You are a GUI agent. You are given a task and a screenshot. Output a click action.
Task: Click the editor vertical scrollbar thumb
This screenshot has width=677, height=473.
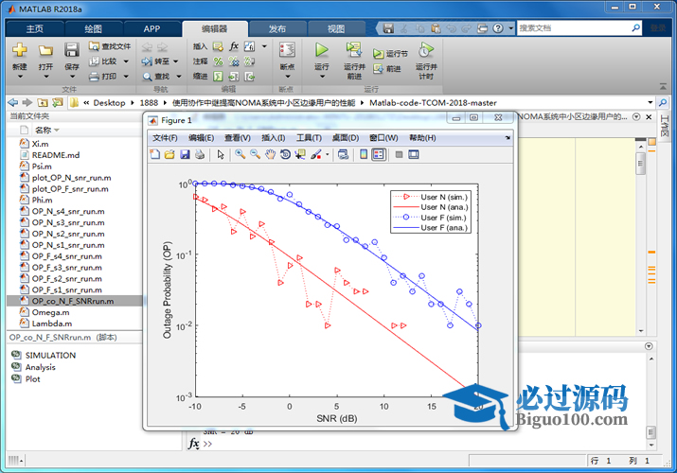click(641, 163)
